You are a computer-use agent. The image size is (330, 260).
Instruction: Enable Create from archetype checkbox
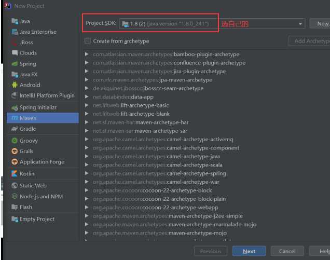pos(88,41)
